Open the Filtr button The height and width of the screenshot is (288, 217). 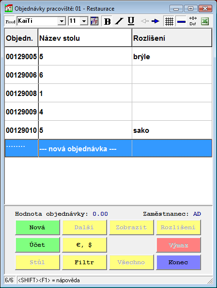coord(84,262)
